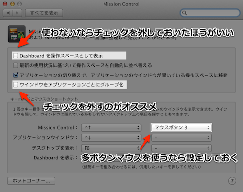The width and height of the screenshot is (243, 192).
Task: Toggle ウインドウをアプリケーションごとにグループ化 checkbox
Action: click(x=16, y=85)
